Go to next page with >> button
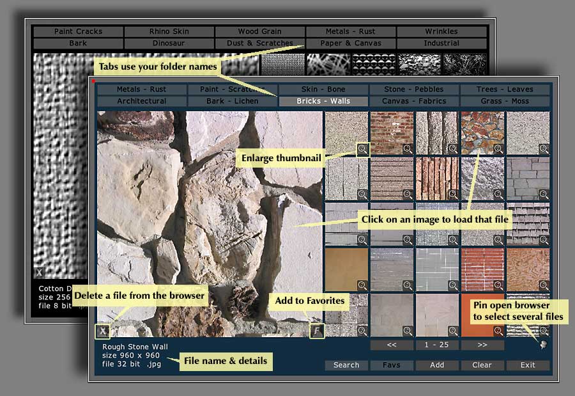The image size is (575, 396). 482,345
